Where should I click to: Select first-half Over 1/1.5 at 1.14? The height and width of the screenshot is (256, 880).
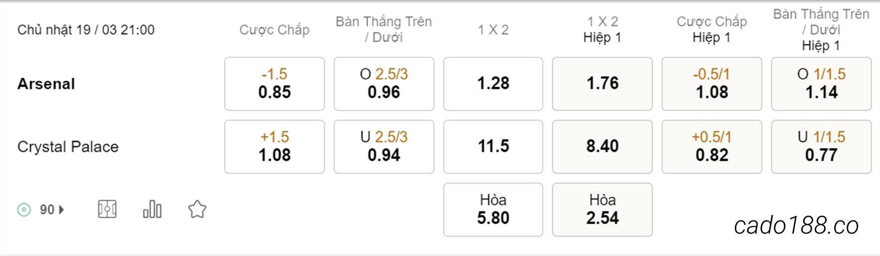tap(821, 84)
